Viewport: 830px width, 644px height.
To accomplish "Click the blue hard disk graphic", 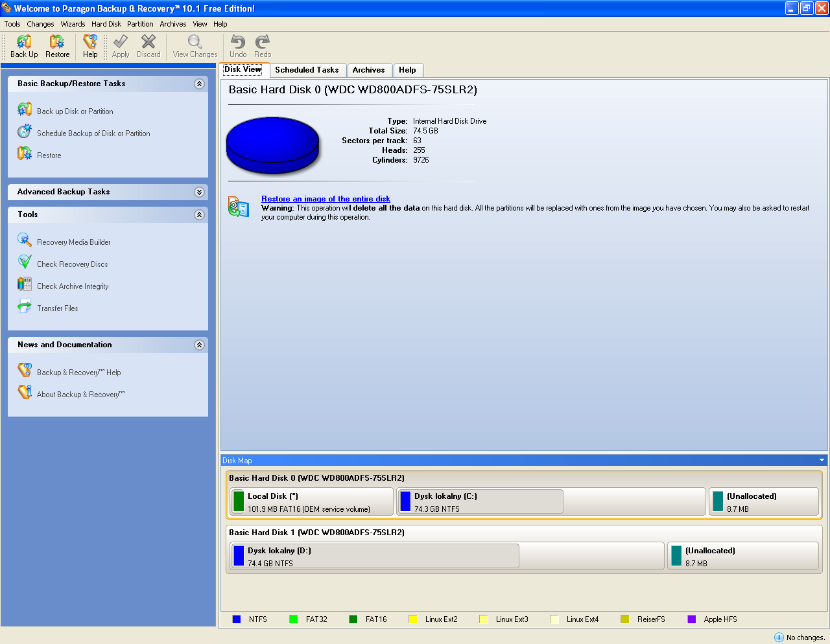I will click(x=272, y=146).
